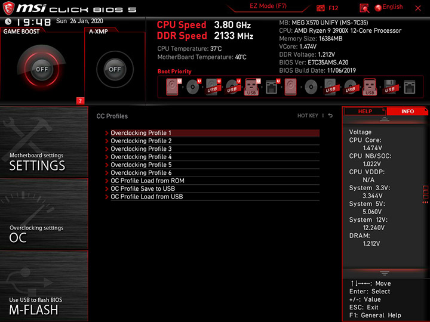The height and width of the screenshot is (322, 430).
Task: Click the clock icon beside the time
Action: click(x=8, y=21)
